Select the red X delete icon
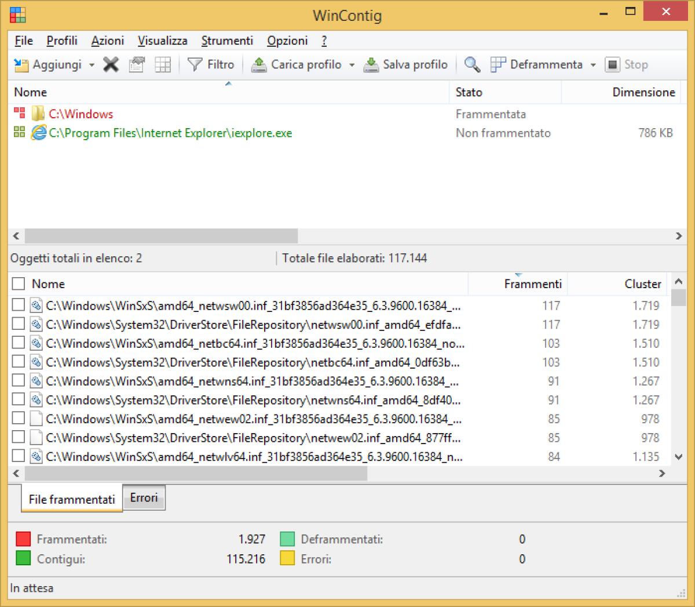The image size is (695, 607). [111, 64]
